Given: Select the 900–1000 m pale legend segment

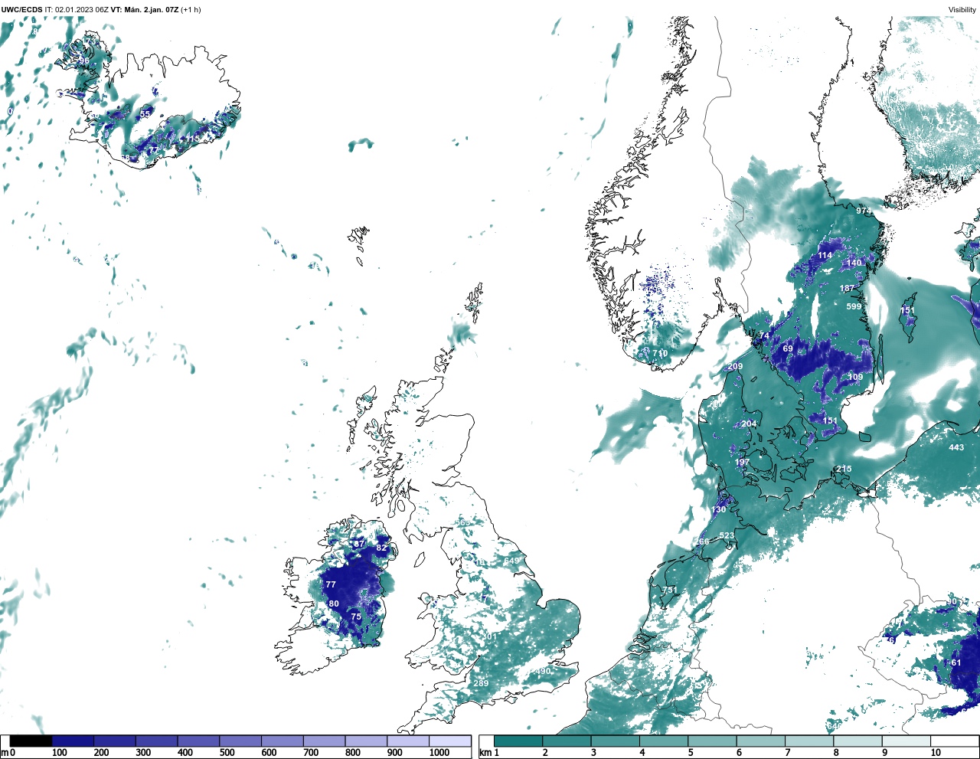Looking at the screenshot, I should point(407,741).
